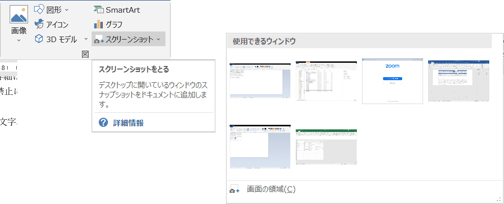Expand the 図形 dropdown chevron

click(67, 10)
